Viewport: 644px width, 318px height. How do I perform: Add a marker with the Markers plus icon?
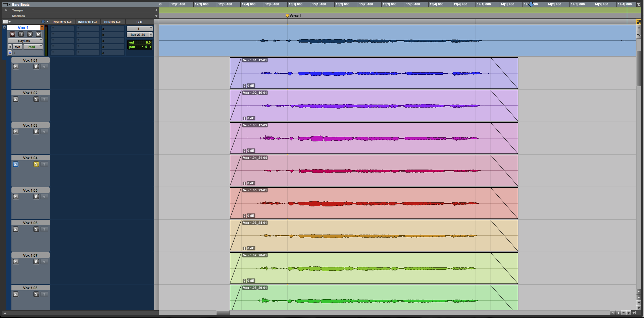click(156, 16)
